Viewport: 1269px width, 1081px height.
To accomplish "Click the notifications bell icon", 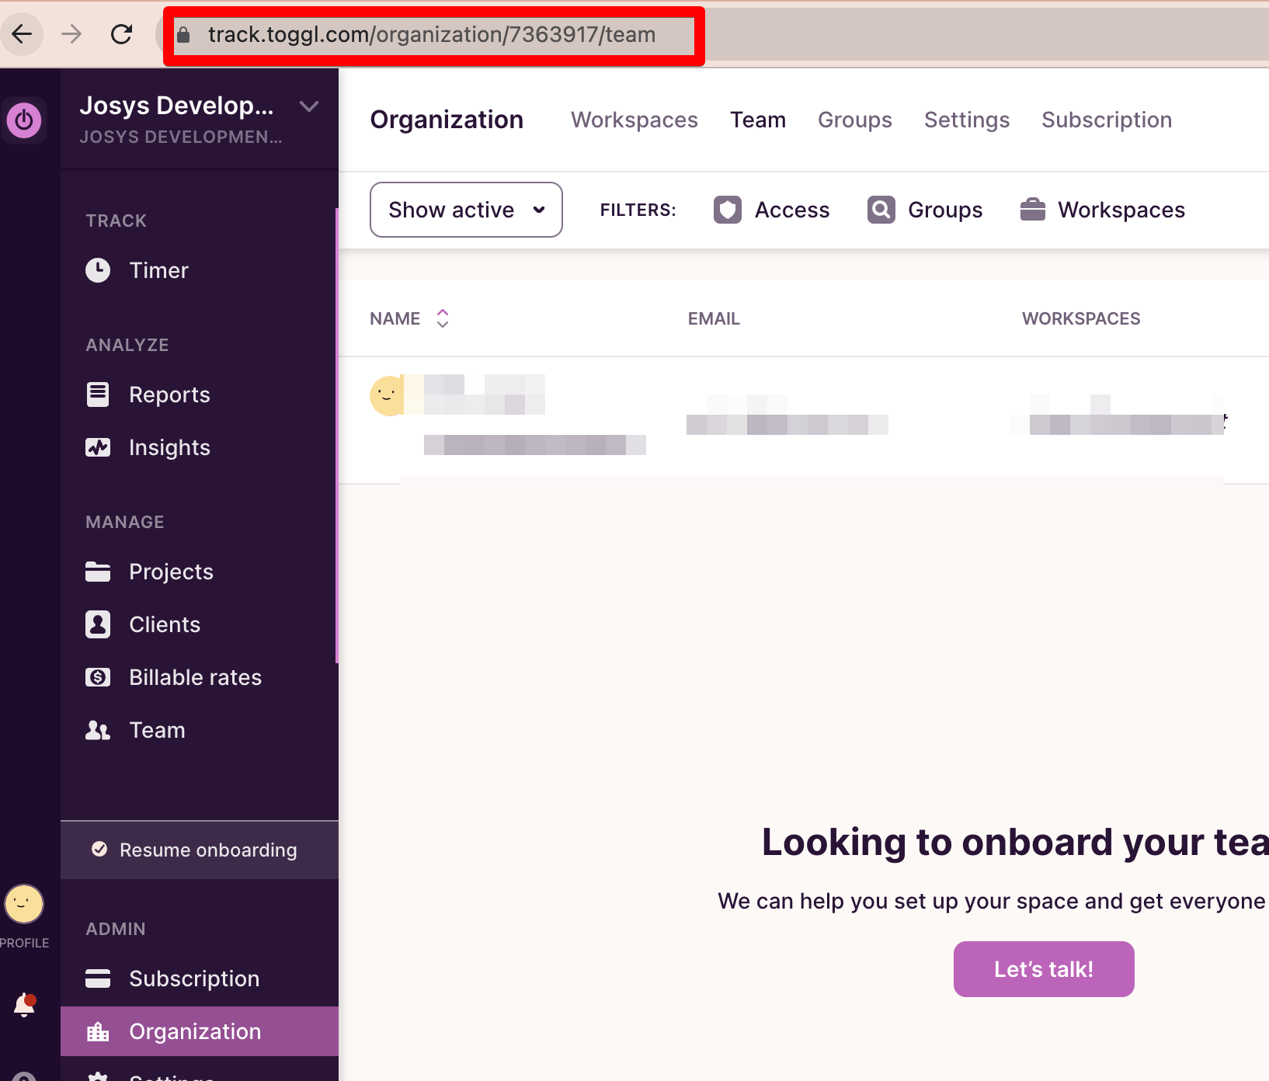I will (x=25, y=1005).
